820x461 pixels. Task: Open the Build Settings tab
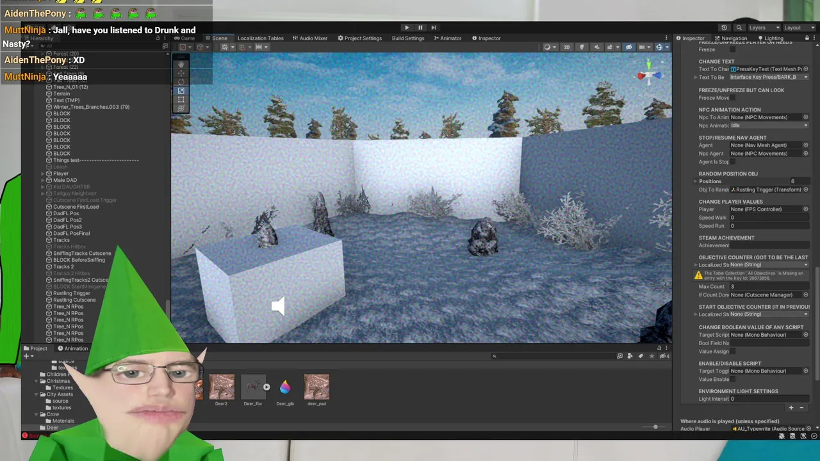tap(408, 38)
